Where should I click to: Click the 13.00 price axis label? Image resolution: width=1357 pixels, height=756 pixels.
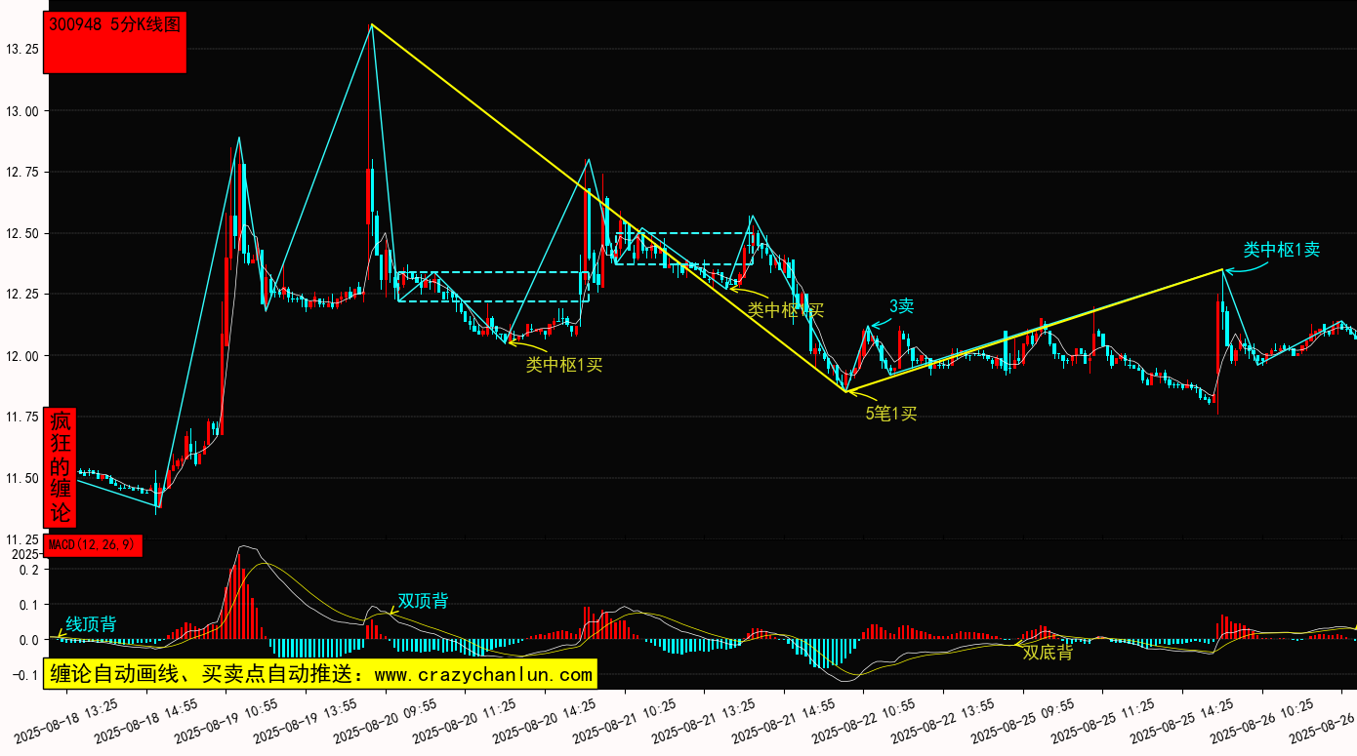pyautogui.click(x=22, y=111)
